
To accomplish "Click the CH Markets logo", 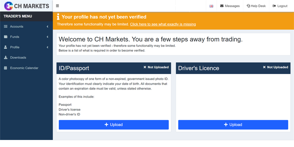I will coord(26,6).
